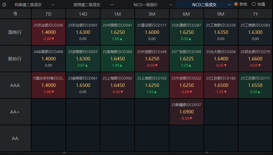Click the 25江苏银行CD171 cell
The image size is (273, 155).
click(x=255, y=85)
